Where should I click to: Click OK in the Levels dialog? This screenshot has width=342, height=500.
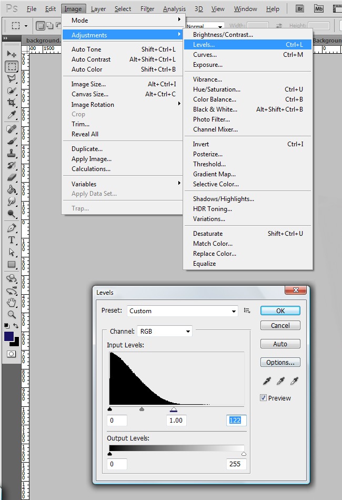tap(280, 311)
